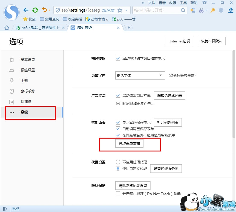Expand the hidden menu chevrons
This screenshot has width=236, height=212.
143,3
